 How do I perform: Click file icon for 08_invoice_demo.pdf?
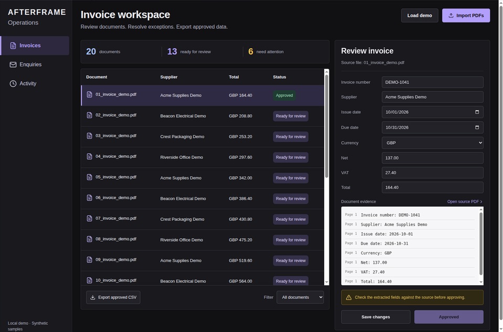90,239
